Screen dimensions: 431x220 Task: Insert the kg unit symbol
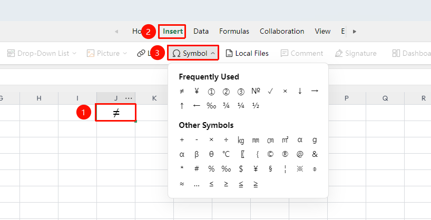(x=241, y=141)
